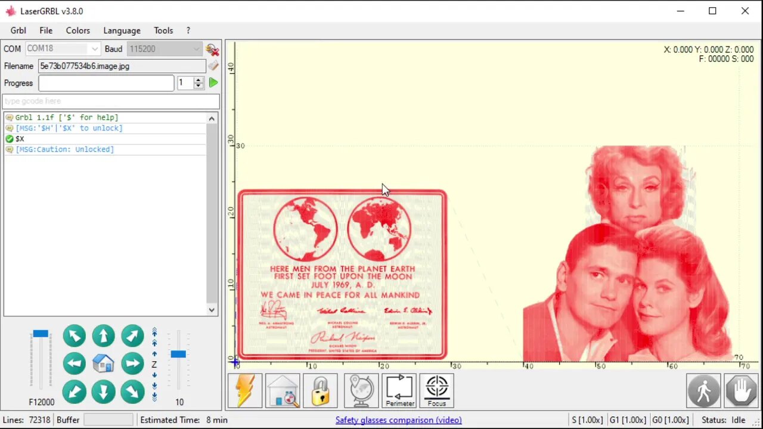
Task: Click the "Status: Idle" indicator
Action: [724, 420]
